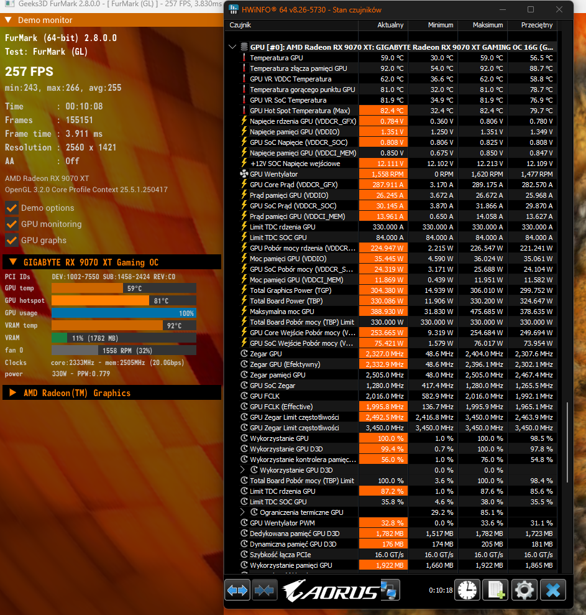Click the VRAM temp 92°C bar
Screen dimensions: 586x615
[x=124, y=326]
